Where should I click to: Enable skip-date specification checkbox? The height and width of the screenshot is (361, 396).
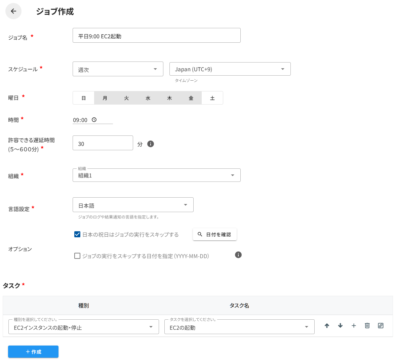77,256
